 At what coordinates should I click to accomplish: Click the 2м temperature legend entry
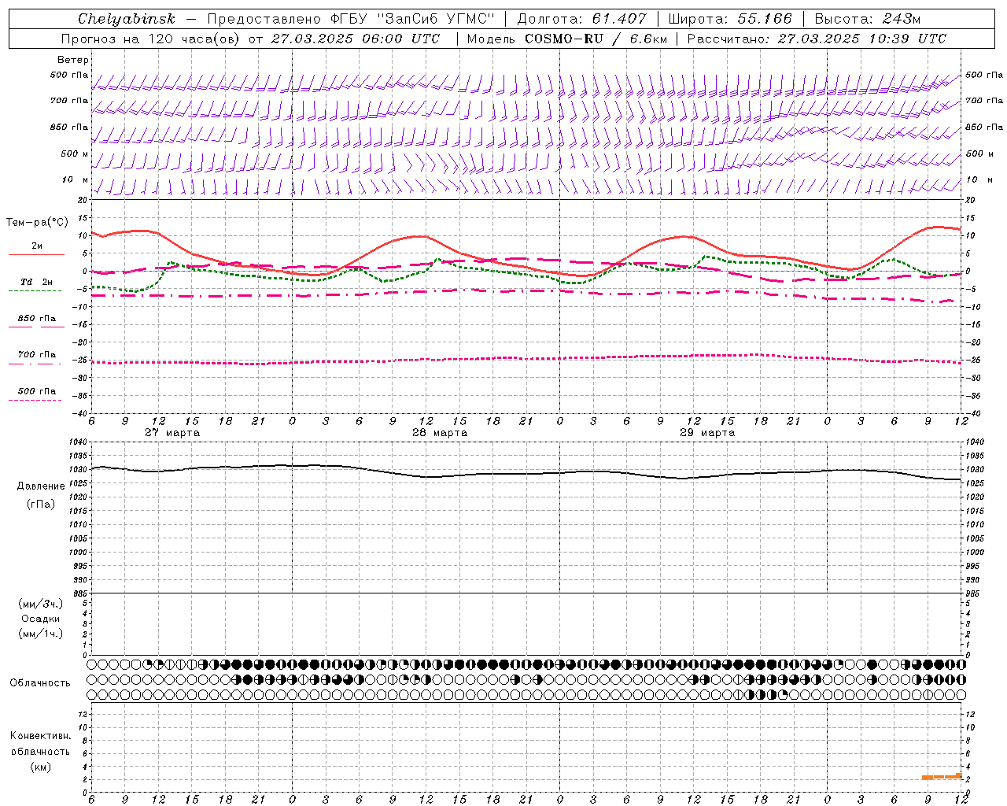tap(37, 246)
